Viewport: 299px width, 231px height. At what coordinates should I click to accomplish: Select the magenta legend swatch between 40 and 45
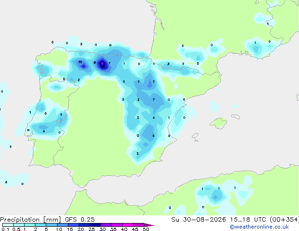point(128,225)
